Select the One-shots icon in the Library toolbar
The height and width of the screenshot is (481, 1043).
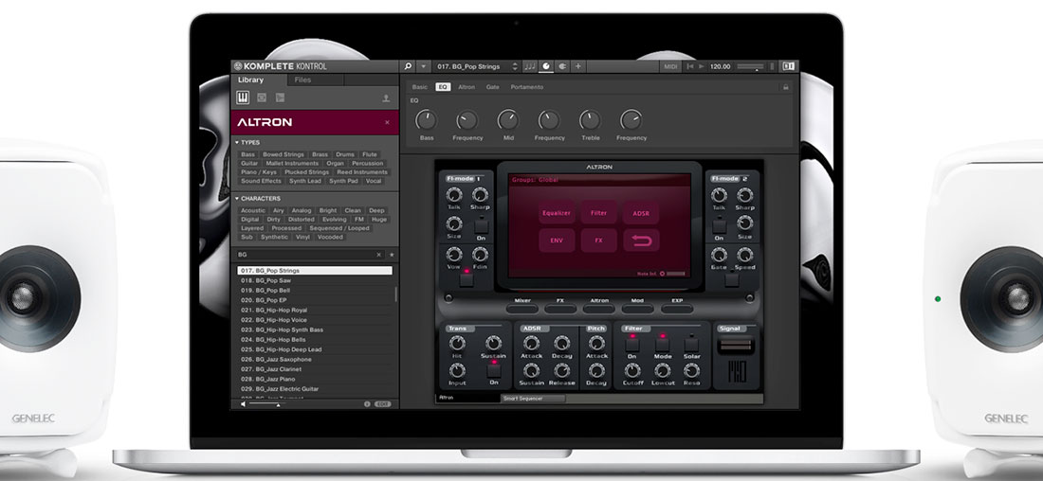tap(280, 98)
